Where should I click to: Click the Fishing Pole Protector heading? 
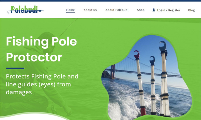click(x=41, y=49)
